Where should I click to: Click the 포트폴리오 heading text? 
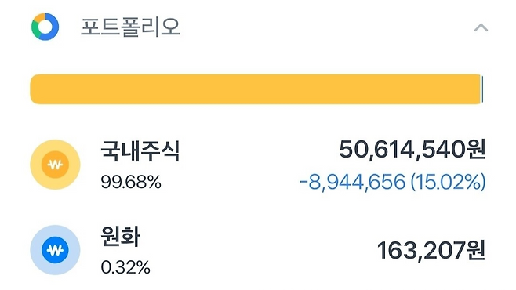(130, 27)
